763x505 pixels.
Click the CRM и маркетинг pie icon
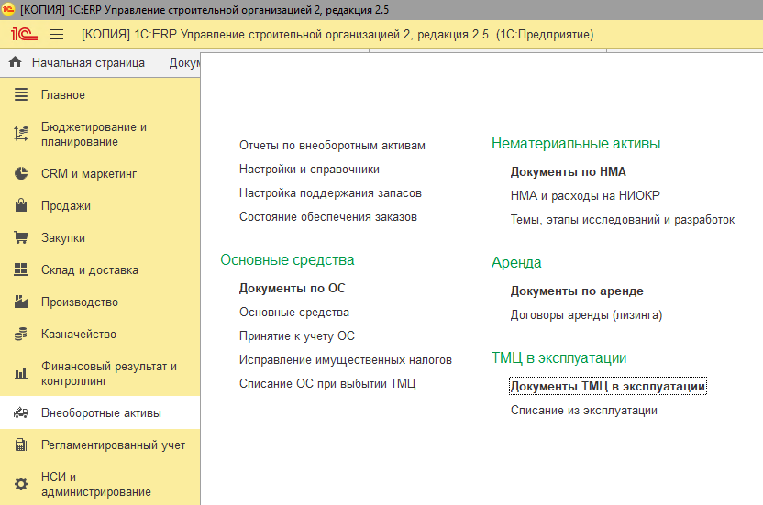pyautogui.click(x=21, y=174)
